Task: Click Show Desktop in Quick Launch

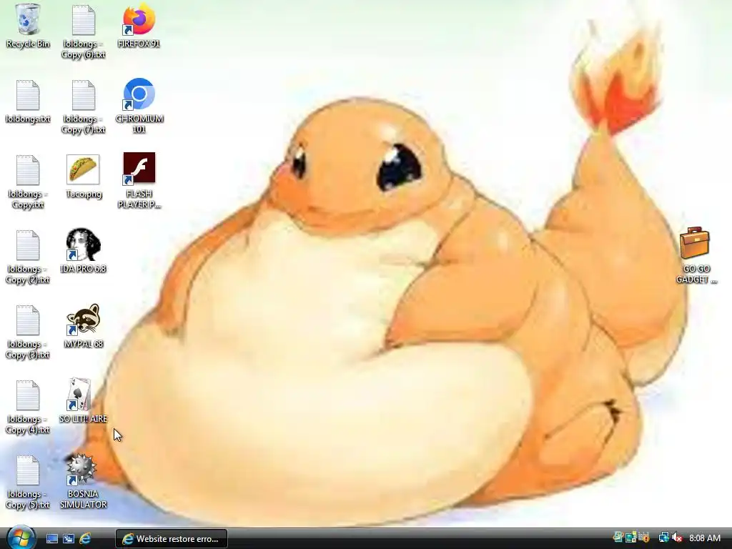Action: 51,538
